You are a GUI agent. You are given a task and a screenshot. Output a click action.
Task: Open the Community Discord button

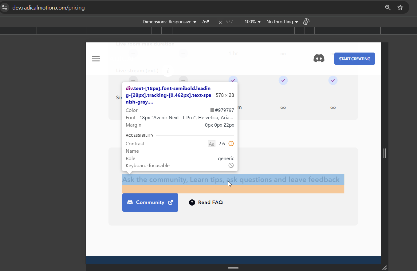point(150,202)
